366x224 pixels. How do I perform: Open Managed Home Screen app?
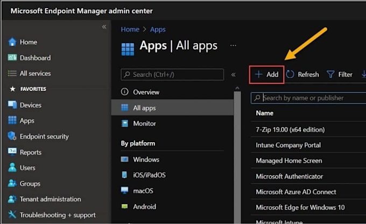[289, 160]
